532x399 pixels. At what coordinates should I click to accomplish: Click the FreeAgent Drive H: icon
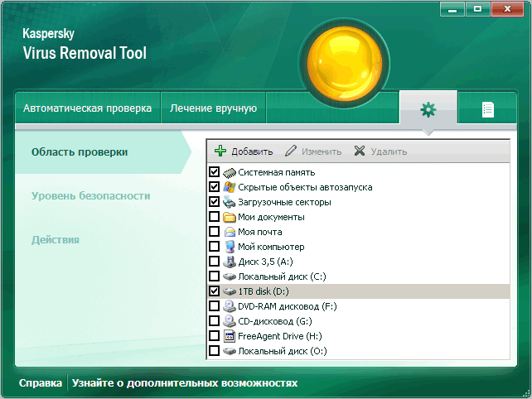click(x=230, y=336)
